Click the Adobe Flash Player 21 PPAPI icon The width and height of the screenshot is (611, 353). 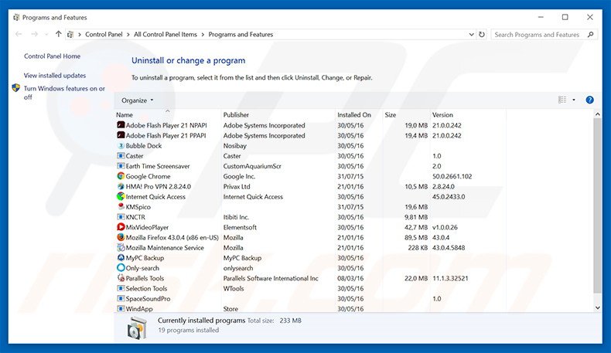click(121, 135)
